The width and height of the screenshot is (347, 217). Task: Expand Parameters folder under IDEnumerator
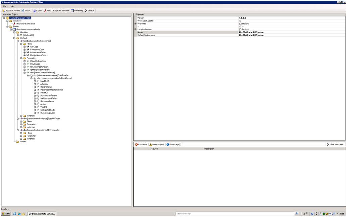[x=21, y=136]
